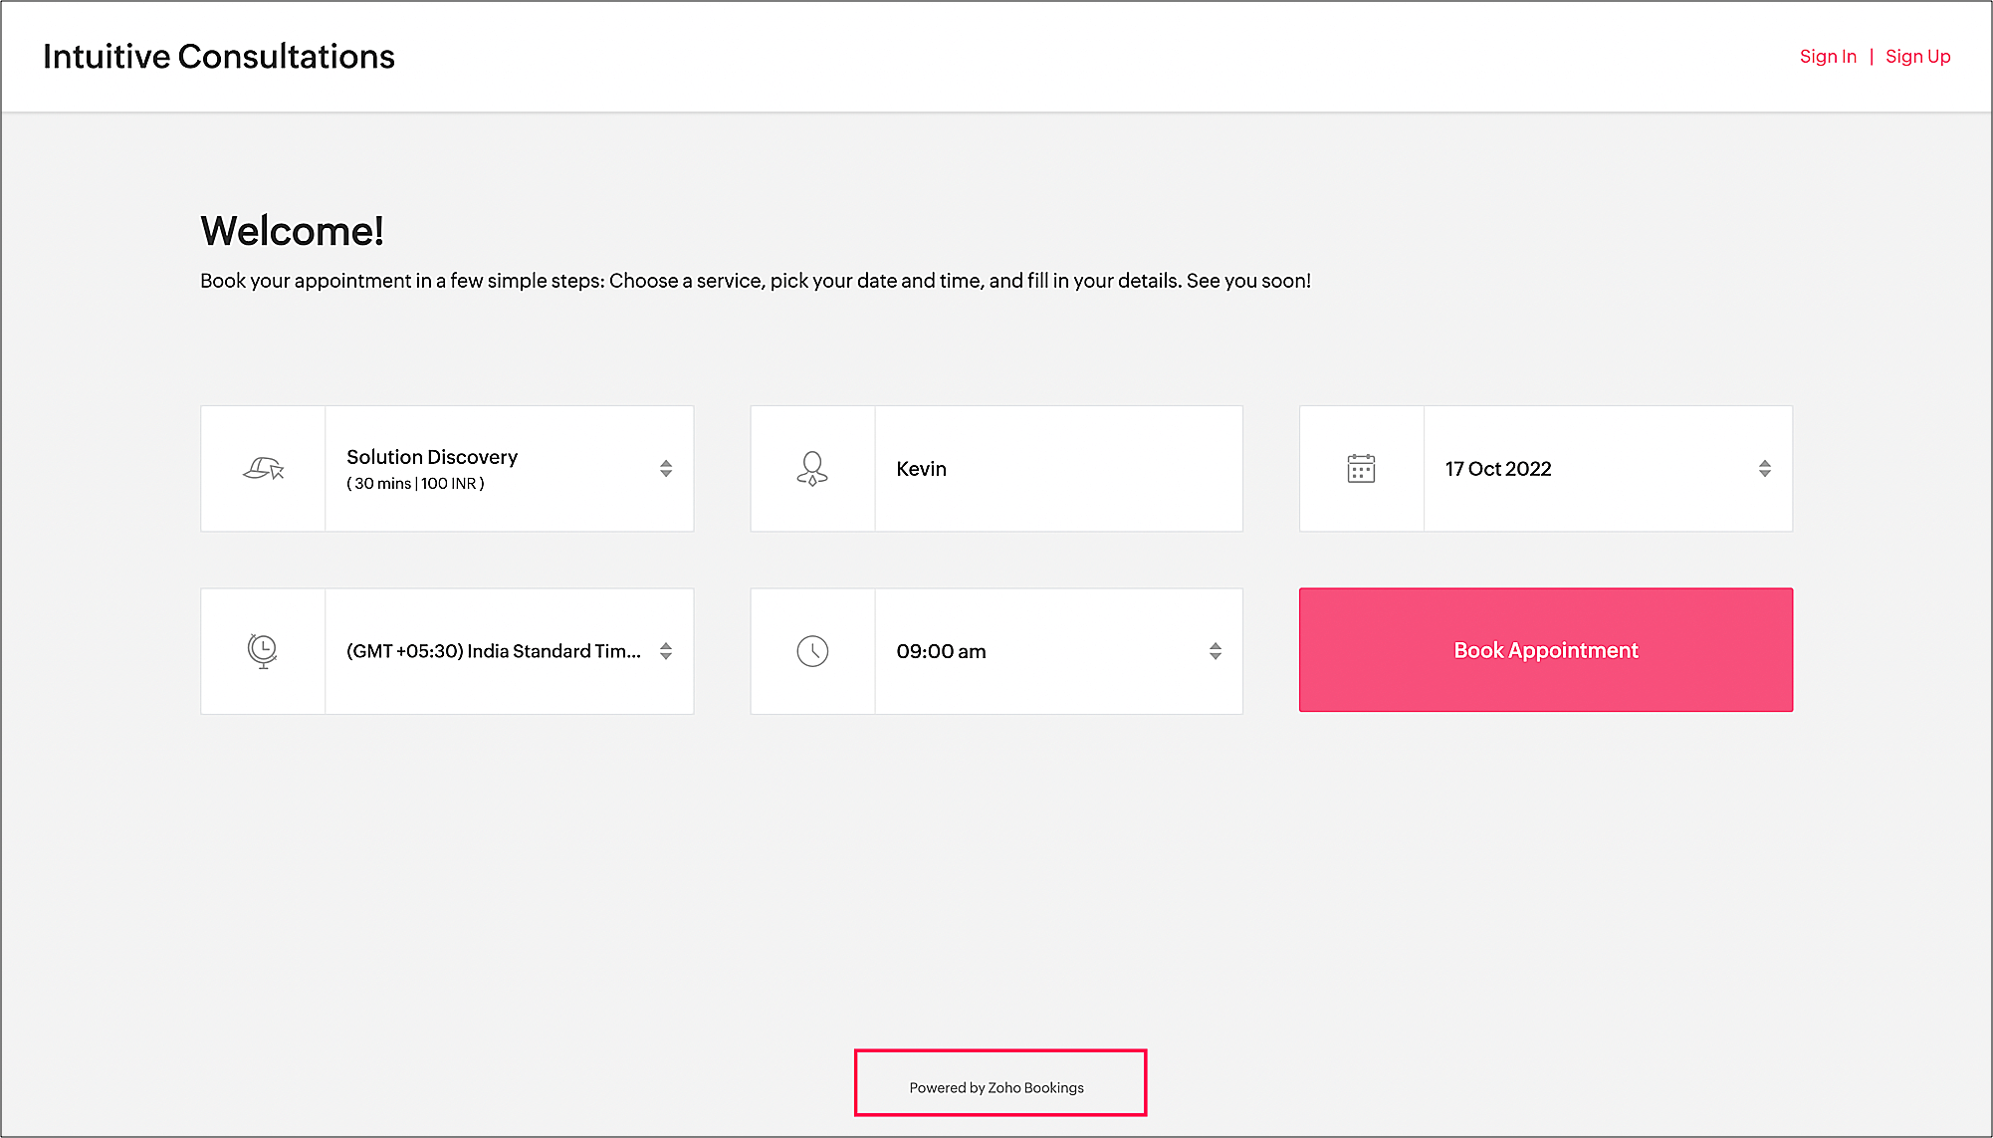The image size is (1993, 1138).
Task: Select the Kevin staff field
Action: tap(1059, 468)
